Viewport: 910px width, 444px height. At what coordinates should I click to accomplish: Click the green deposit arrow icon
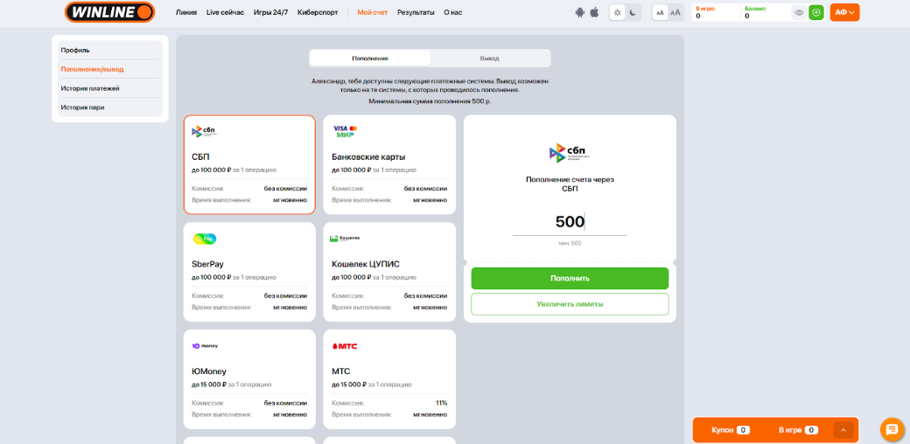(x=815, y=12)
